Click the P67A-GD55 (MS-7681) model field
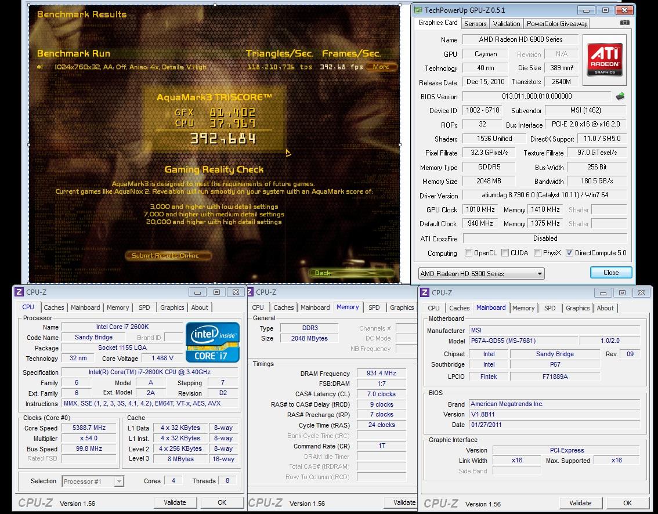The height and width of the screenshot is (514, 658). tap(523, 341)
